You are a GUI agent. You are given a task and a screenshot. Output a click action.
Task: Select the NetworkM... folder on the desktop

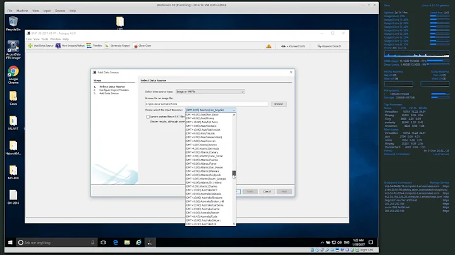pos(13,148)
